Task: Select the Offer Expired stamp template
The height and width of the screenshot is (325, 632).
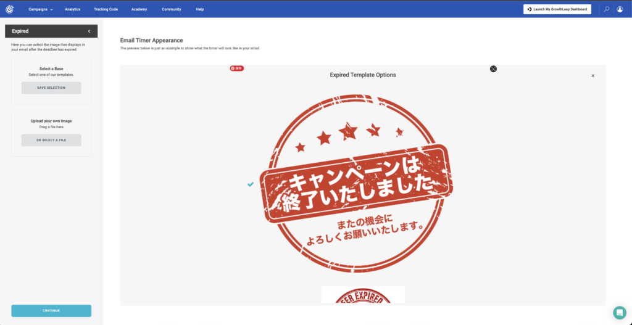Action: pyautogui.click(x=363, y=295)
